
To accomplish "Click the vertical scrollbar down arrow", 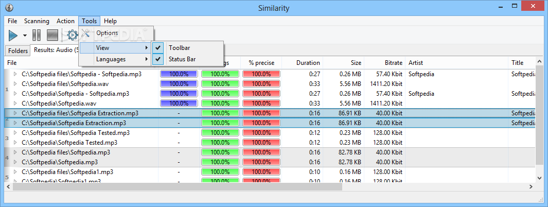I will pos(539,178).
